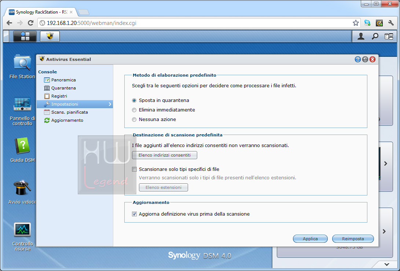Click the Reimposta button
Viewport: 400px width, 271px height.
coord(353,239)
